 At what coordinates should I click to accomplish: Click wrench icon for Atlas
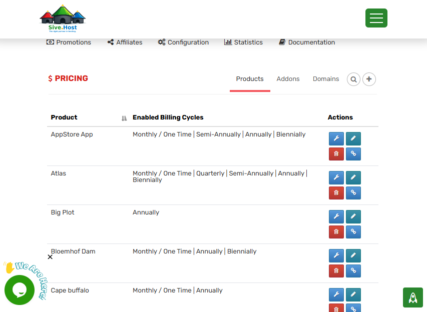(336, 177)
